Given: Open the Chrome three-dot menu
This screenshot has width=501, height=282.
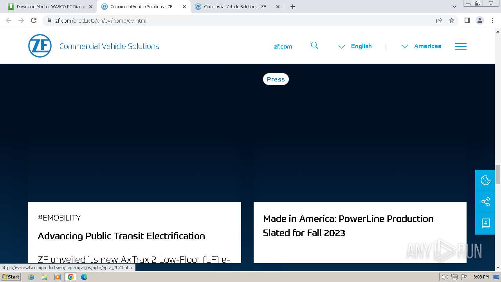Looking at the screenshot, I should (493, 20).
